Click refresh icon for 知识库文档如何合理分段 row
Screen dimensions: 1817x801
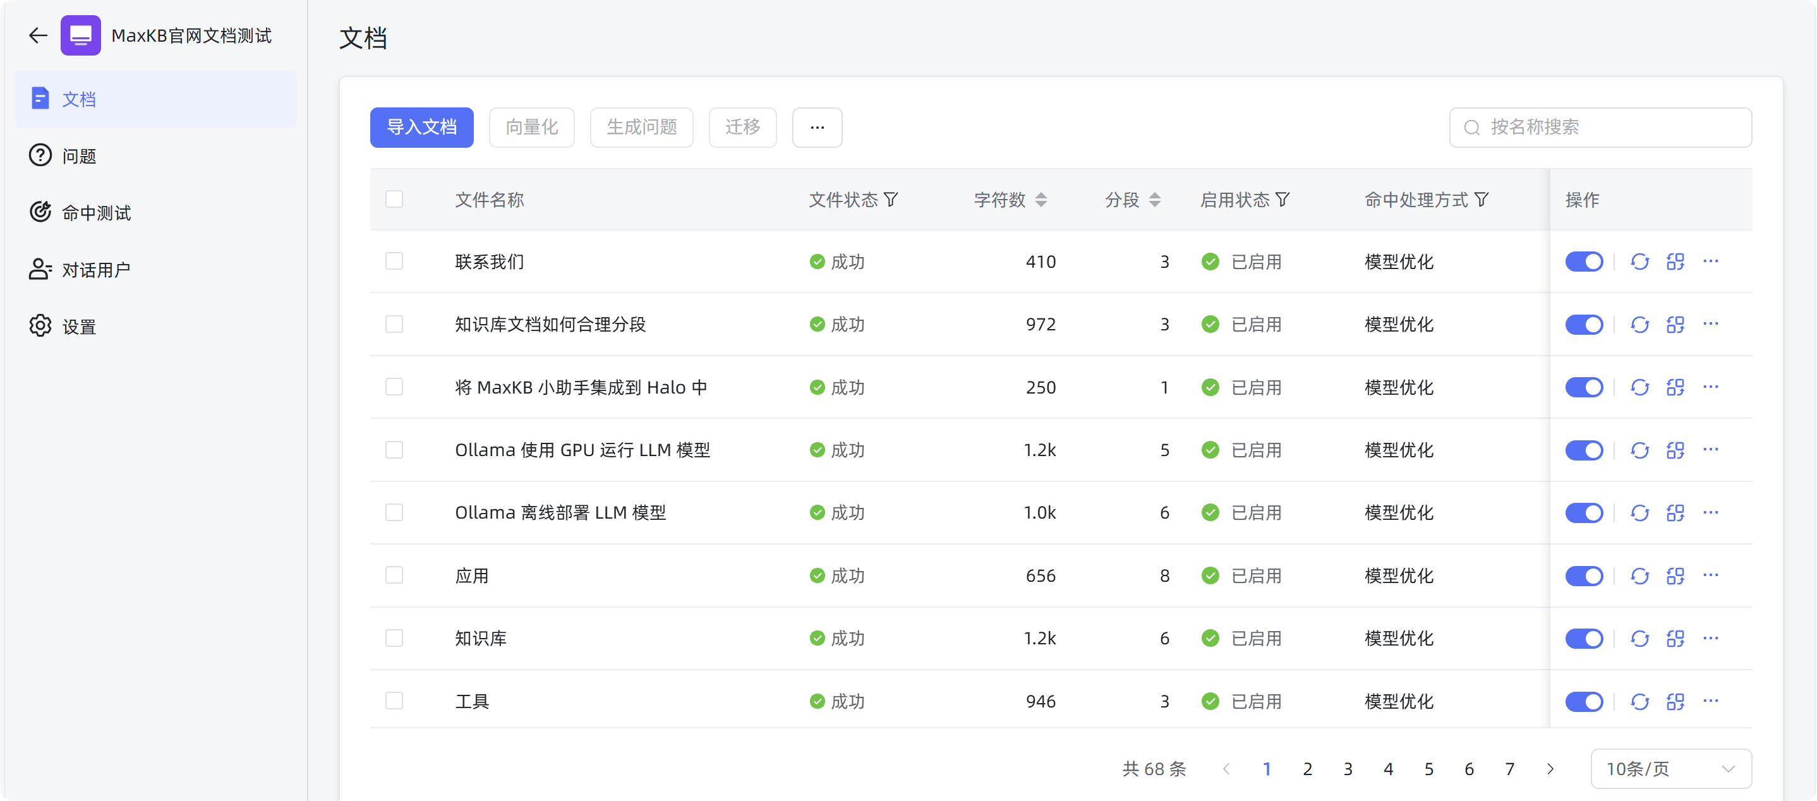1639,324
